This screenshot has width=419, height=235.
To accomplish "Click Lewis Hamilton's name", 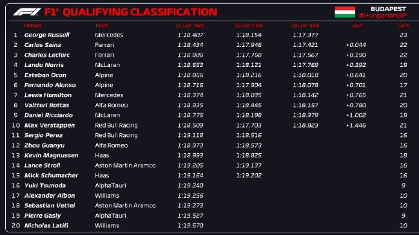I will pyautogui.click(x=48, y=95).
